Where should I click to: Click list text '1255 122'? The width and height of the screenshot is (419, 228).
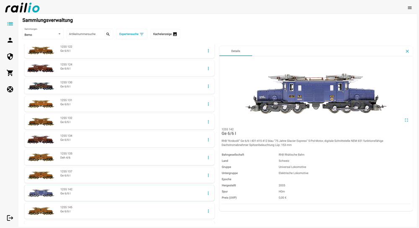pyautogui.click(x=66, y=47)
